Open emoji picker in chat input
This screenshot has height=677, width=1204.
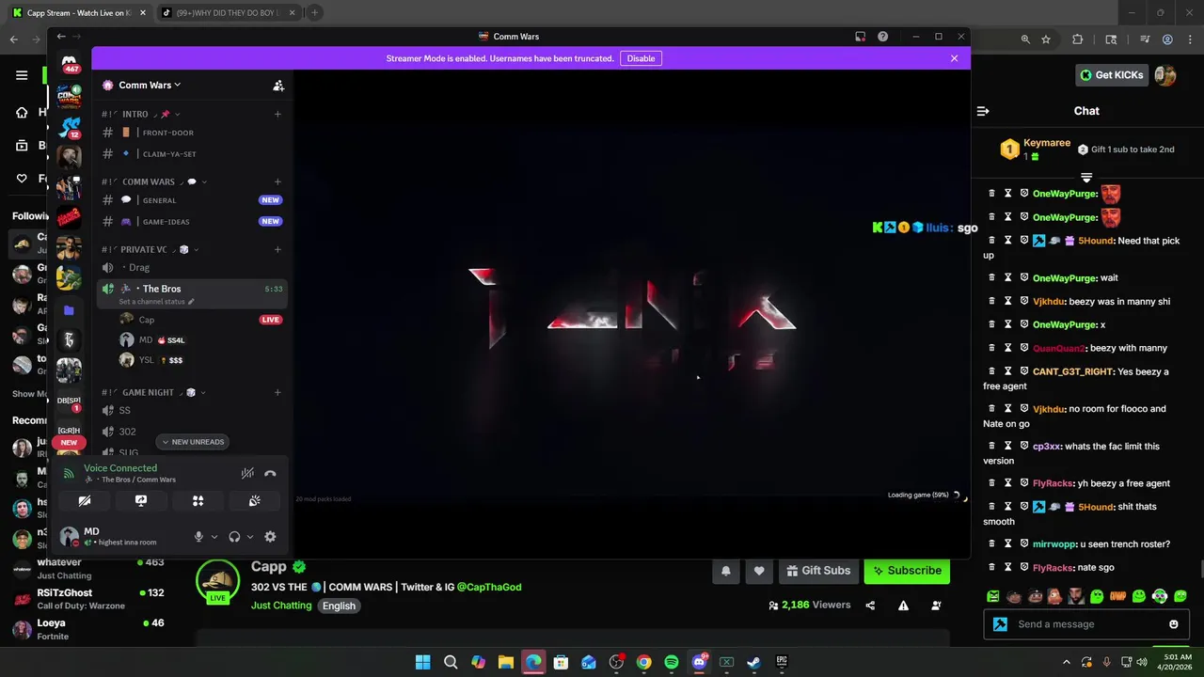click(x=1174, y=624)
